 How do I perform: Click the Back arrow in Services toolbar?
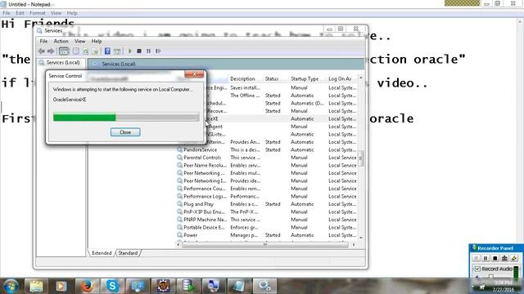coord(42,51)
